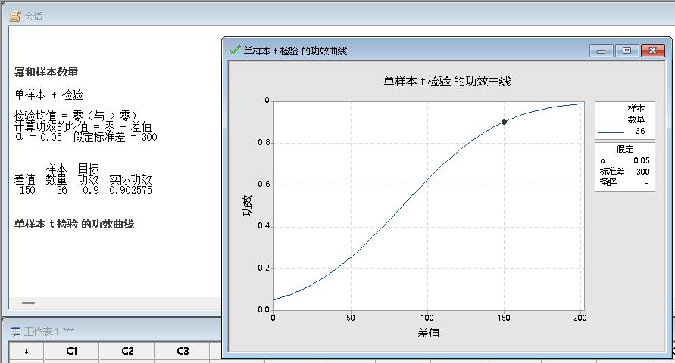Click the difference value 150 in session table
The image size is (675, 363).
point(27,191)
